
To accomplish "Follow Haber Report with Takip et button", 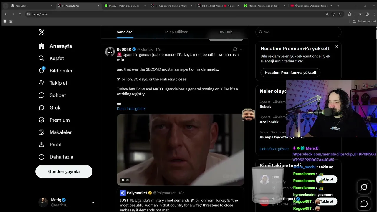I will (x=326, y=201).
